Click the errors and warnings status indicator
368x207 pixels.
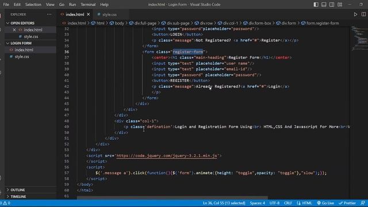(x=5, y=203)
